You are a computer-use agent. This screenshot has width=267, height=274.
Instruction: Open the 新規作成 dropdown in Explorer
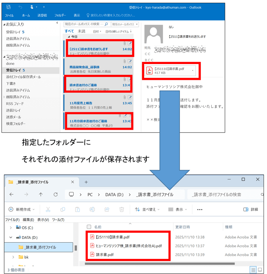21,209
